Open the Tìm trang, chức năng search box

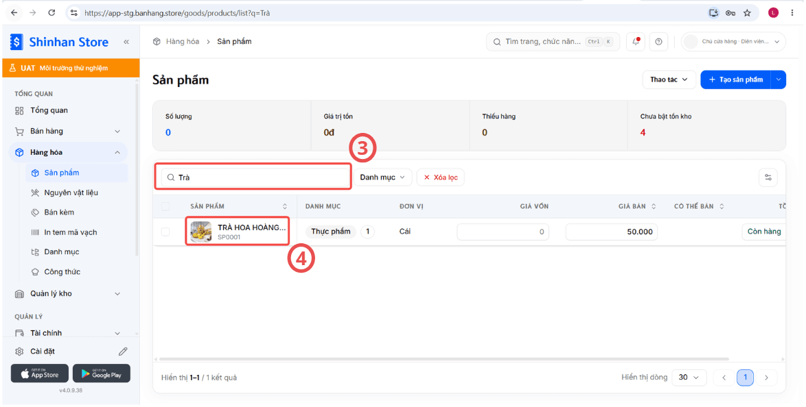pos(553,42)
